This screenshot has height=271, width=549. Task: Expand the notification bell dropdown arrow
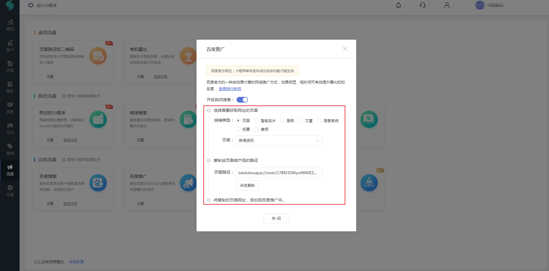[406, 5]
